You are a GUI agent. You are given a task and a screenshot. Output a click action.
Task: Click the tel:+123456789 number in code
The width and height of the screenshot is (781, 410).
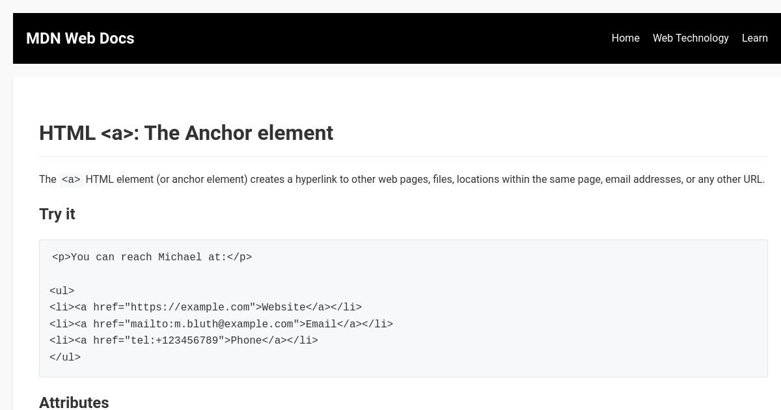[x=174, y=340]
